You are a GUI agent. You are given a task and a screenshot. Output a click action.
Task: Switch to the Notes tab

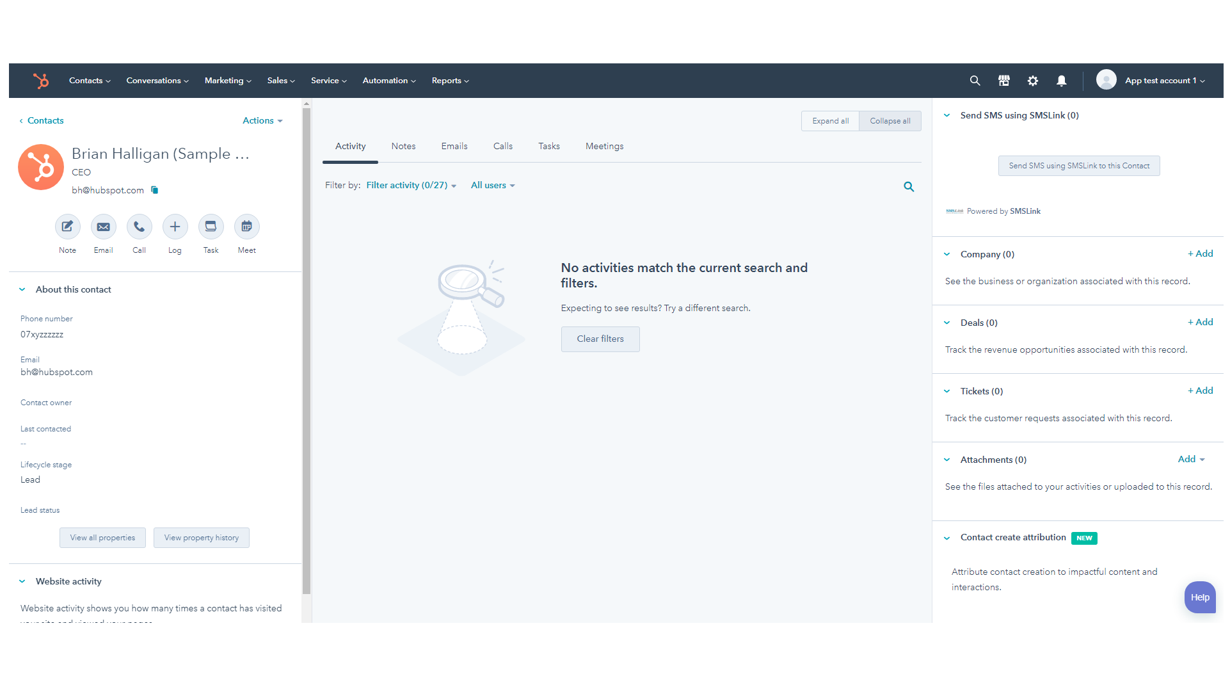[x=403, y=146]
